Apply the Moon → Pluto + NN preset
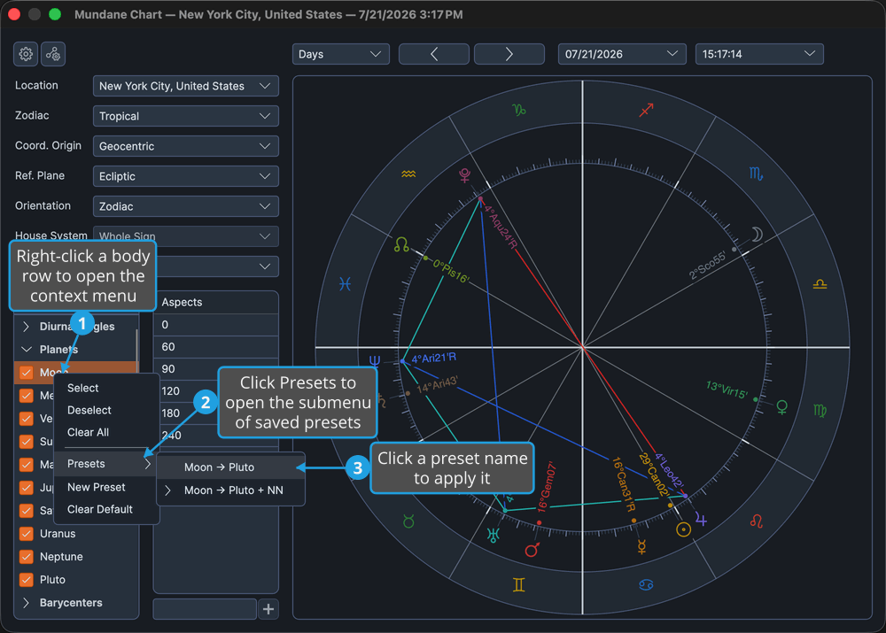Screen dimensions: 886x633 230,490
